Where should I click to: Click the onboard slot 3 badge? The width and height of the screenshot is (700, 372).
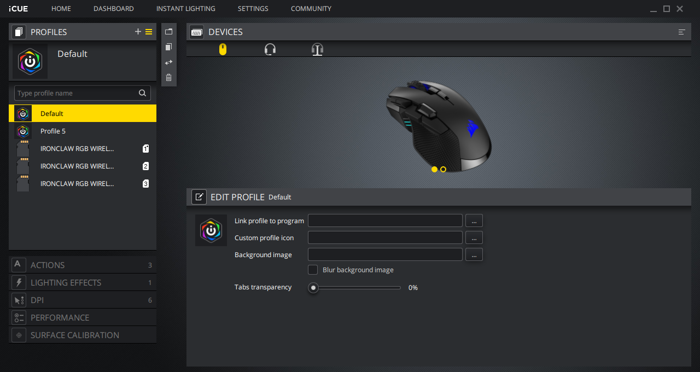pos(145,183)
